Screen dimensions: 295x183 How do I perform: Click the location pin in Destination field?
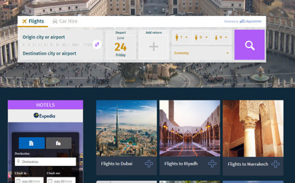point(18,161)
